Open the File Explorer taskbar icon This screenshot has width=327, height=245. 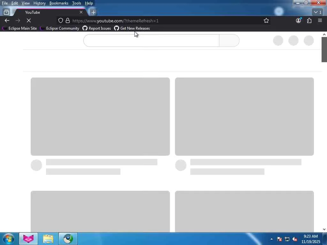[48, 239]
